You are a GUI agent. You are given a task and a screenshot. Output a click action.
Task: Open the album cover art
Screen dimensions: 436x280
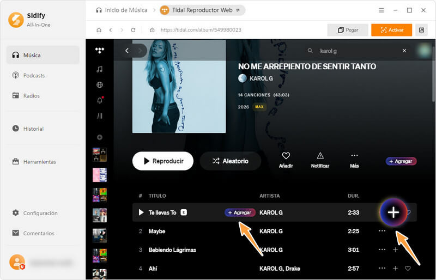pyautogui.click(x=179, y=86)
